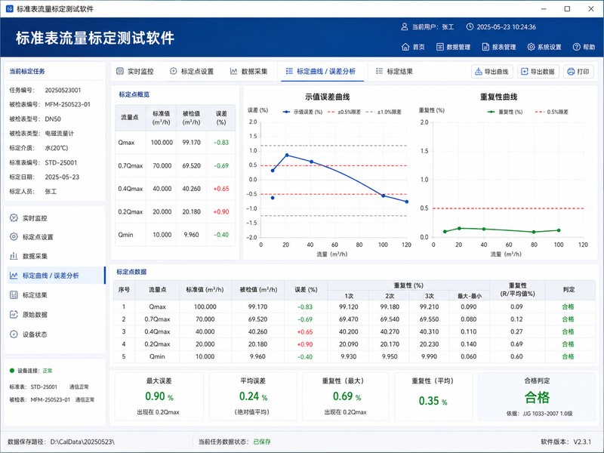Image resolution: width=604 pixels, height=453 pixels.
Task: Click the save path D:\CalData\20250523\
Action: click(x=82, y=442)
